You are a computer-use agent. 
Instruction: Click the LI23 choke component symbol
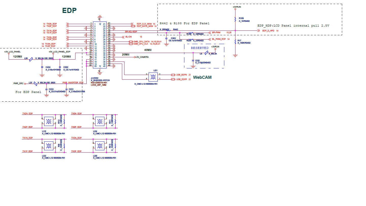[49, 146]
